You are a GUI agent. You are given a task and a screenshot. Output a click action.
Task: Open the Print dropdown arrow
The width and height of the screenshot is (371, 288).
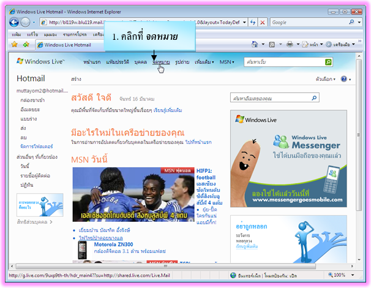298,44
